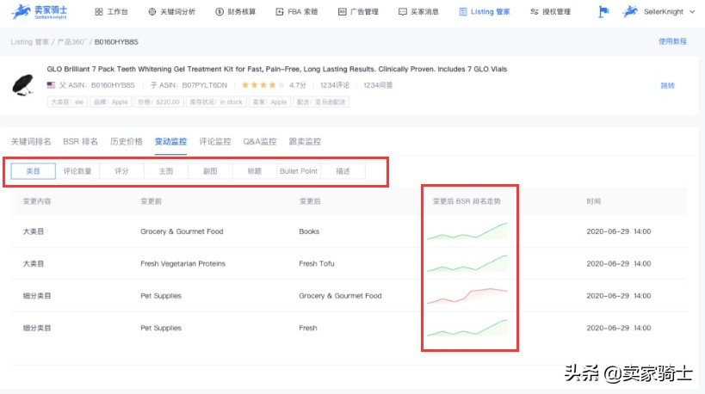Switch to Q&A监控 tab
The width and height of the screenshot is (705, 394).
(x=260, y=142)
